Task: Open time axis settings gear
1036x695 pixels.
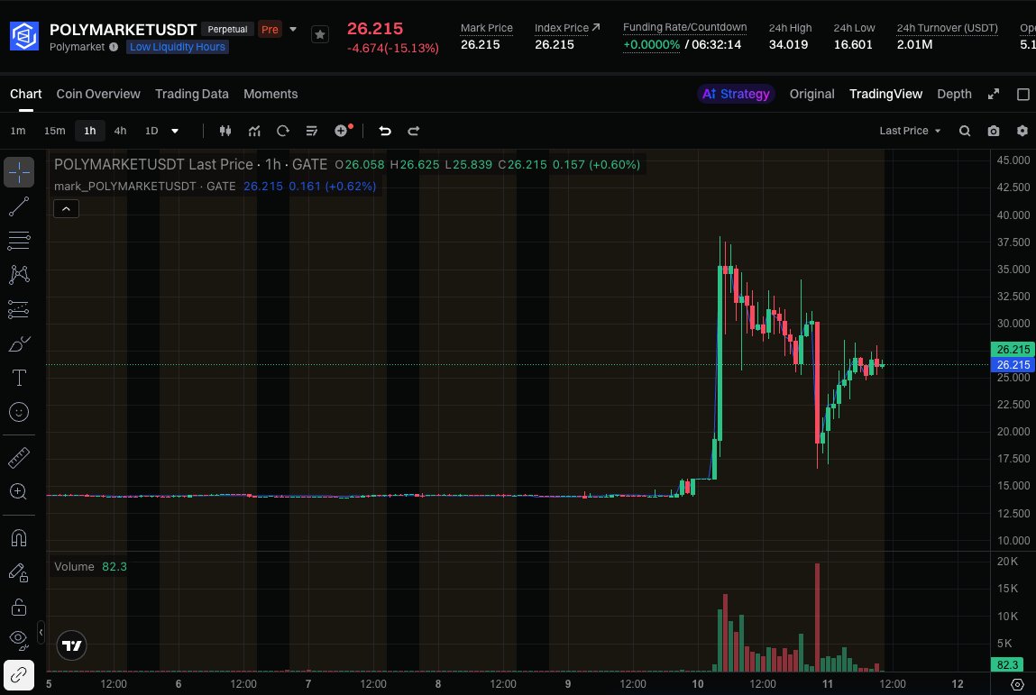Action: click(1017, 684)
